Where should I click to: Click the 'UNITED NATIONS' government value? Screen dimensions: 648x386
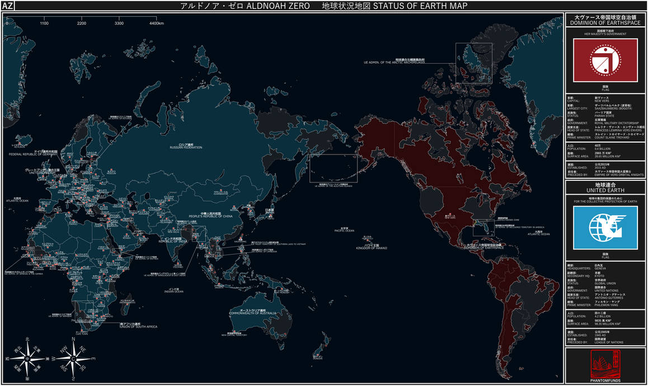(607, 291)
